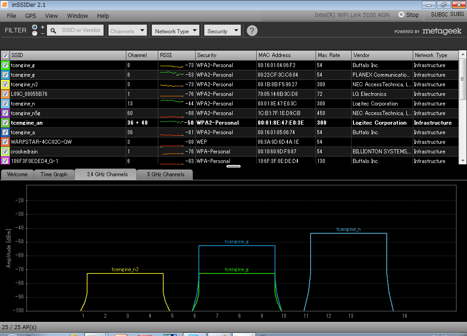Sort by the Vendor column header
Image resolution: width=467 pixels, height=336 pixels.
pyautogui.click(x=382, y=55)
